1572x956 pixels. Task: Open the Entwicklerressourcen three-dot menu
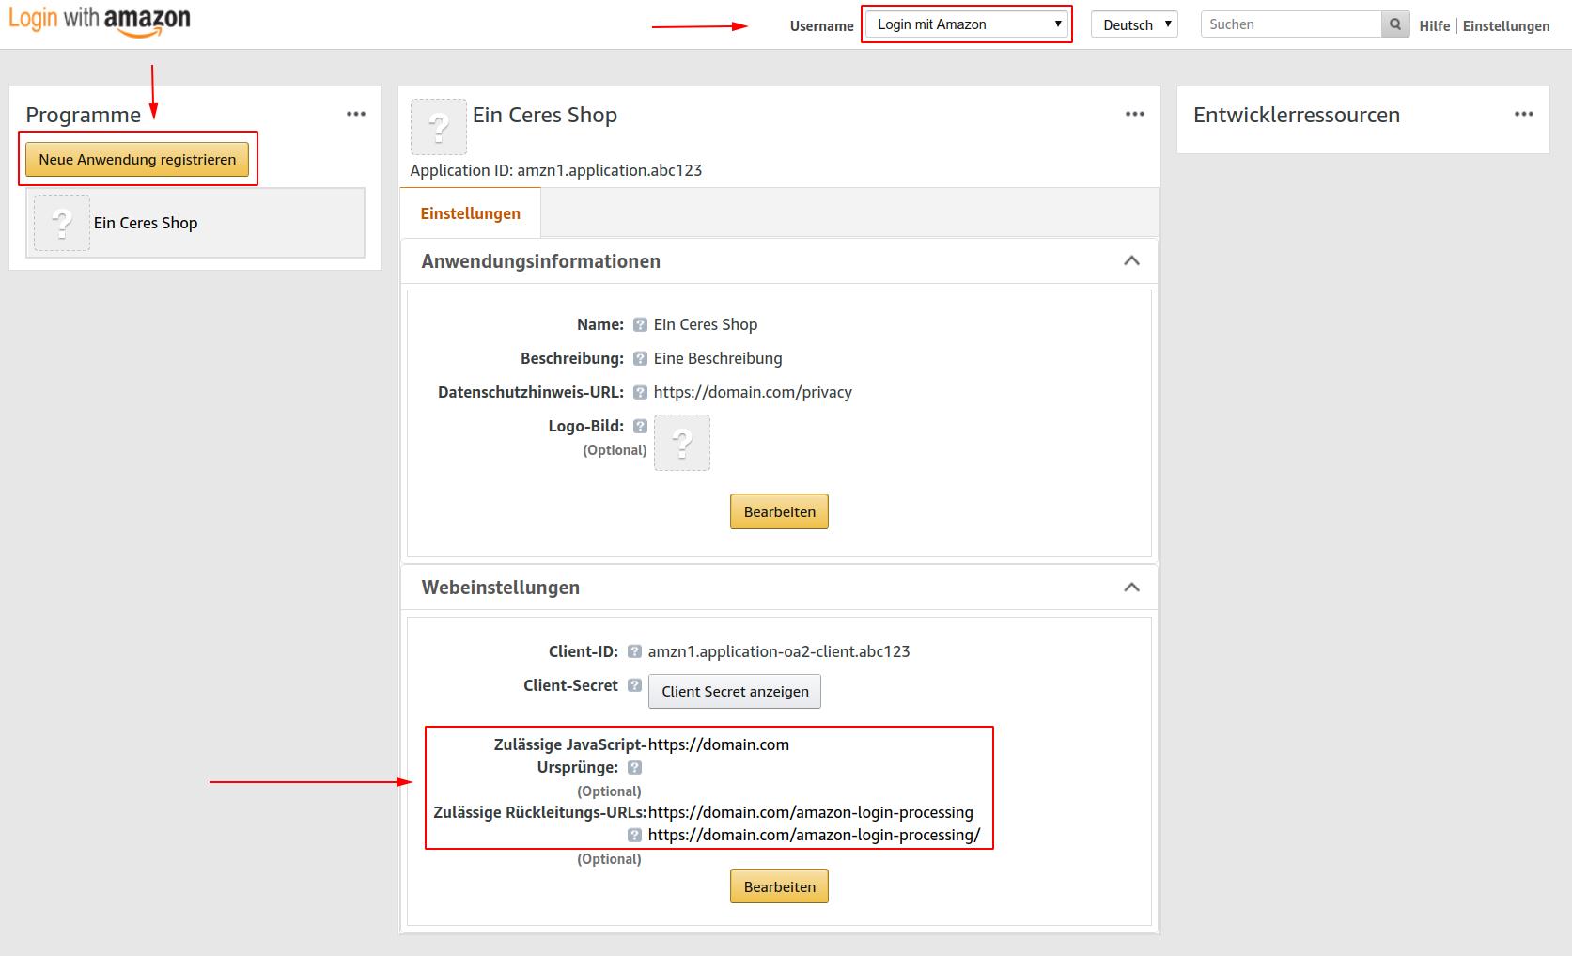coord(1524,114)
